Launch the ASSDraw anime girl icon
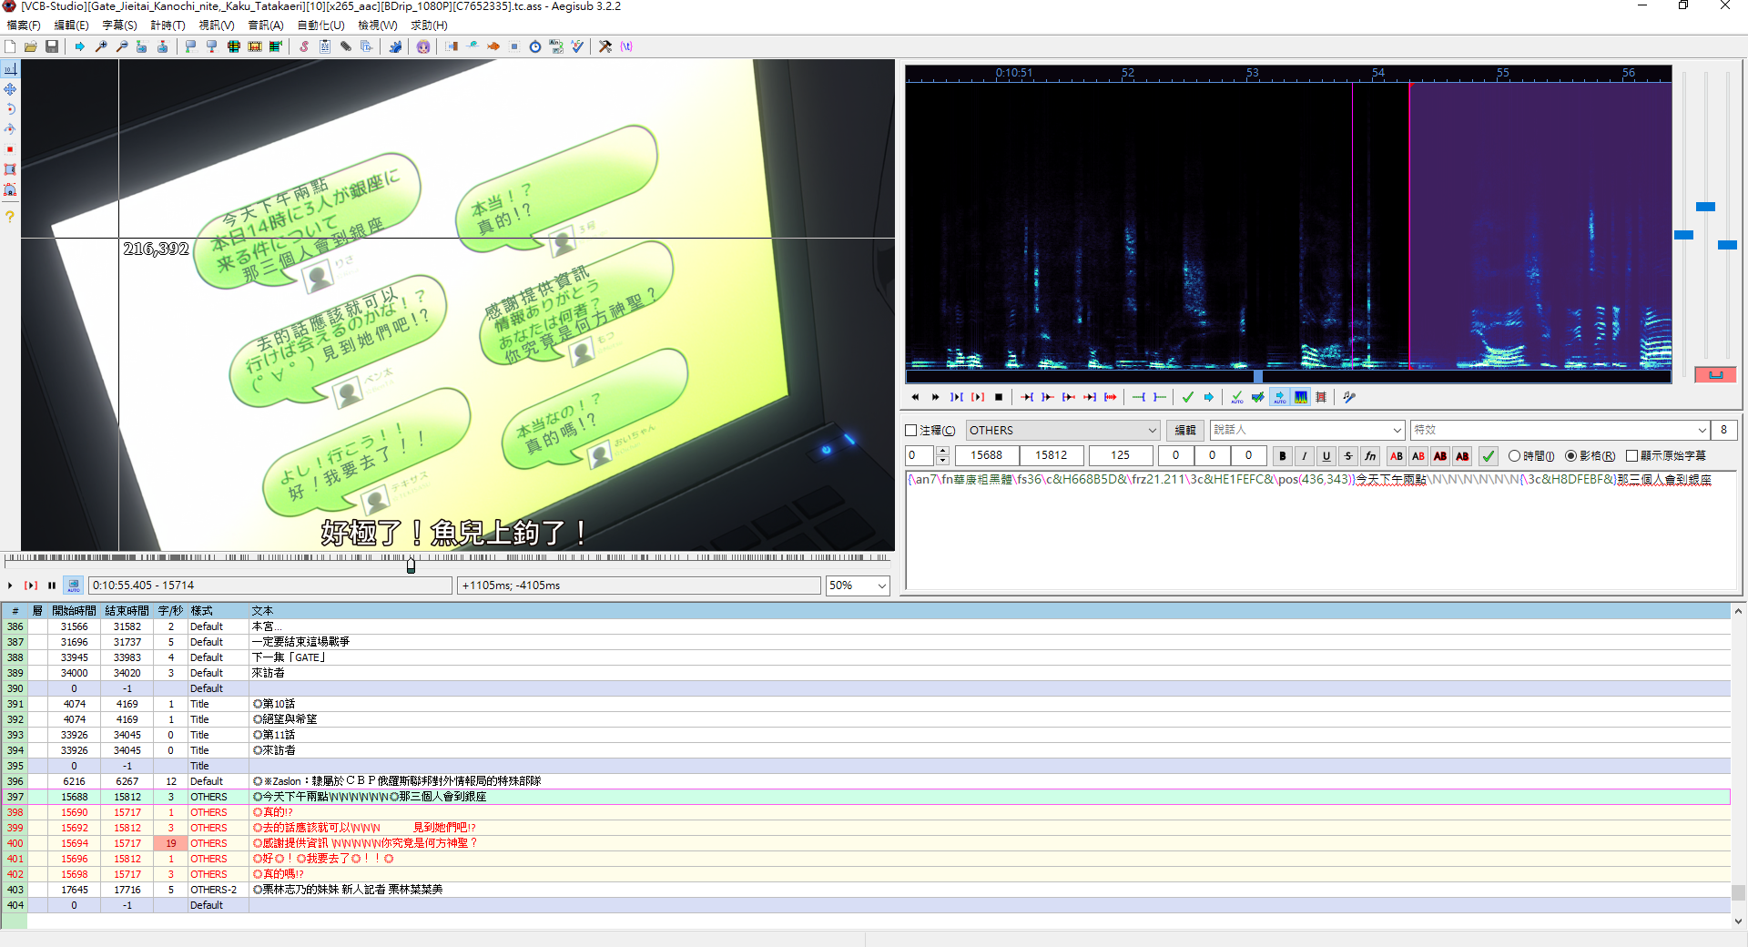 coord(423,46)
